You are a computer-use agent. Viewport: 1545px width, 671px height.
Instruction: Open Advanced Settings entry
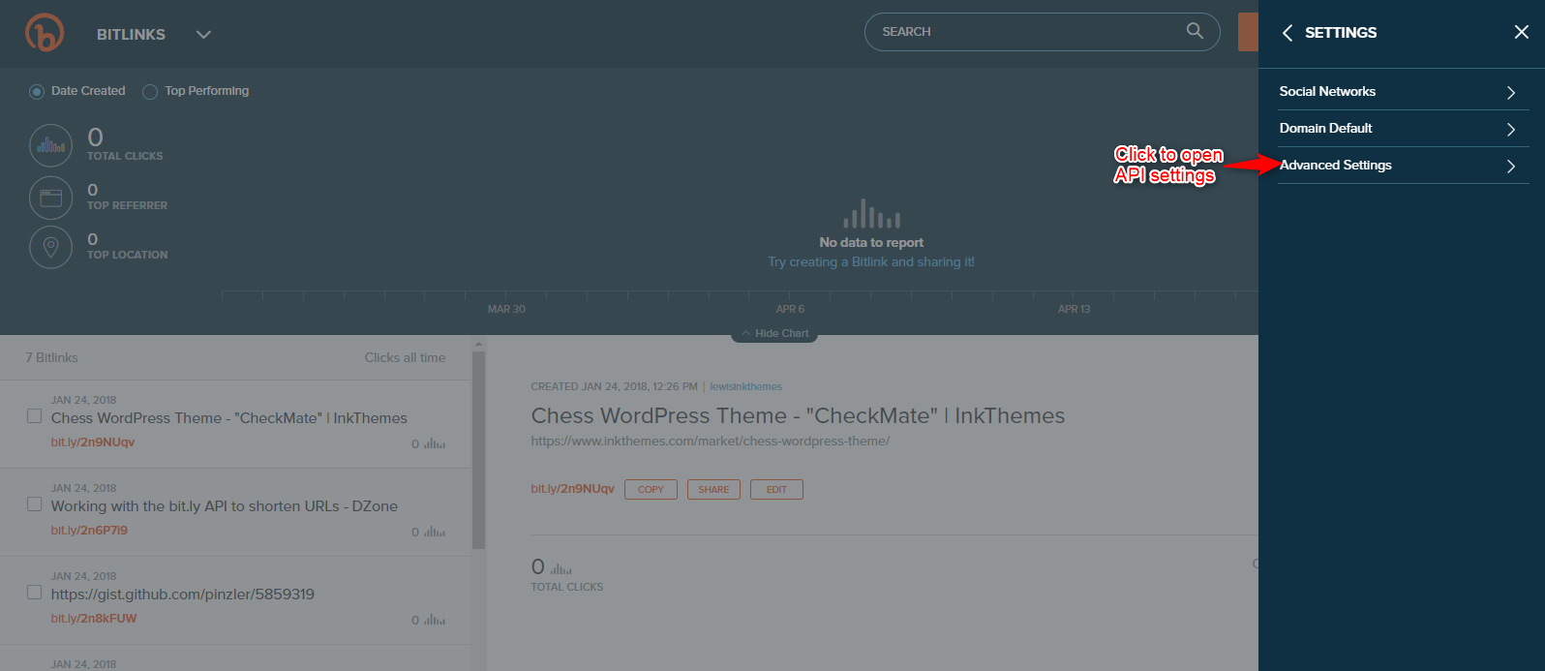[x=1403, y=166]
